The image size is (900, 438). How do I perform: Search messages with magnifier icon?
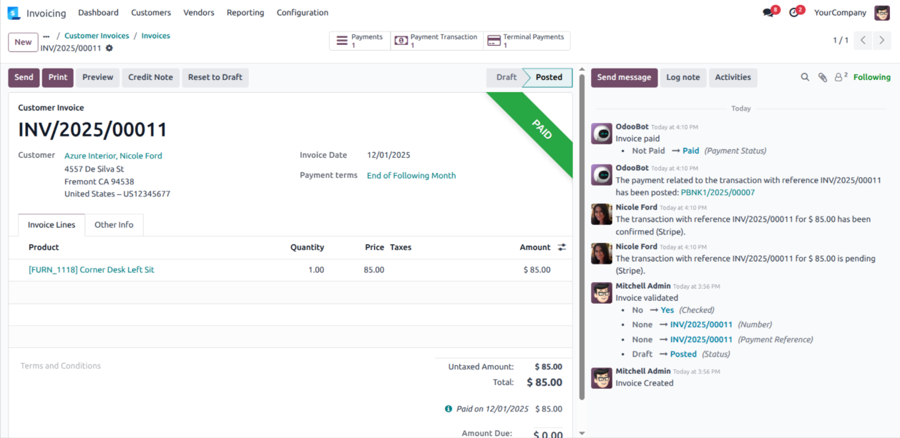click(x=805, y=77)
